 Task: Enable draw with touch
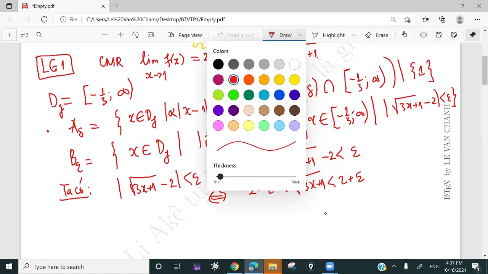point(405,35)
